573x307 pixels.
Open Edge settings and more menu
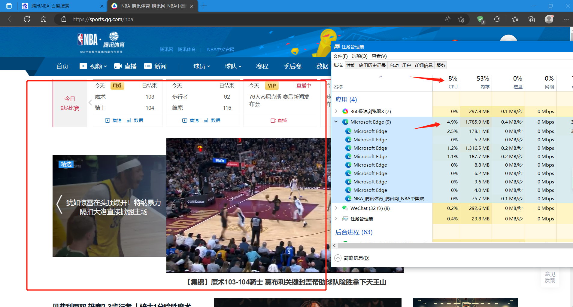[x=566, y=19]
